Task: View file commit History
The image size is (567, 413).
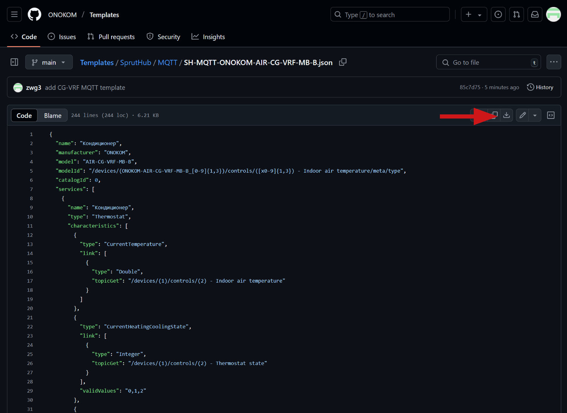Action: coord(540,87)
